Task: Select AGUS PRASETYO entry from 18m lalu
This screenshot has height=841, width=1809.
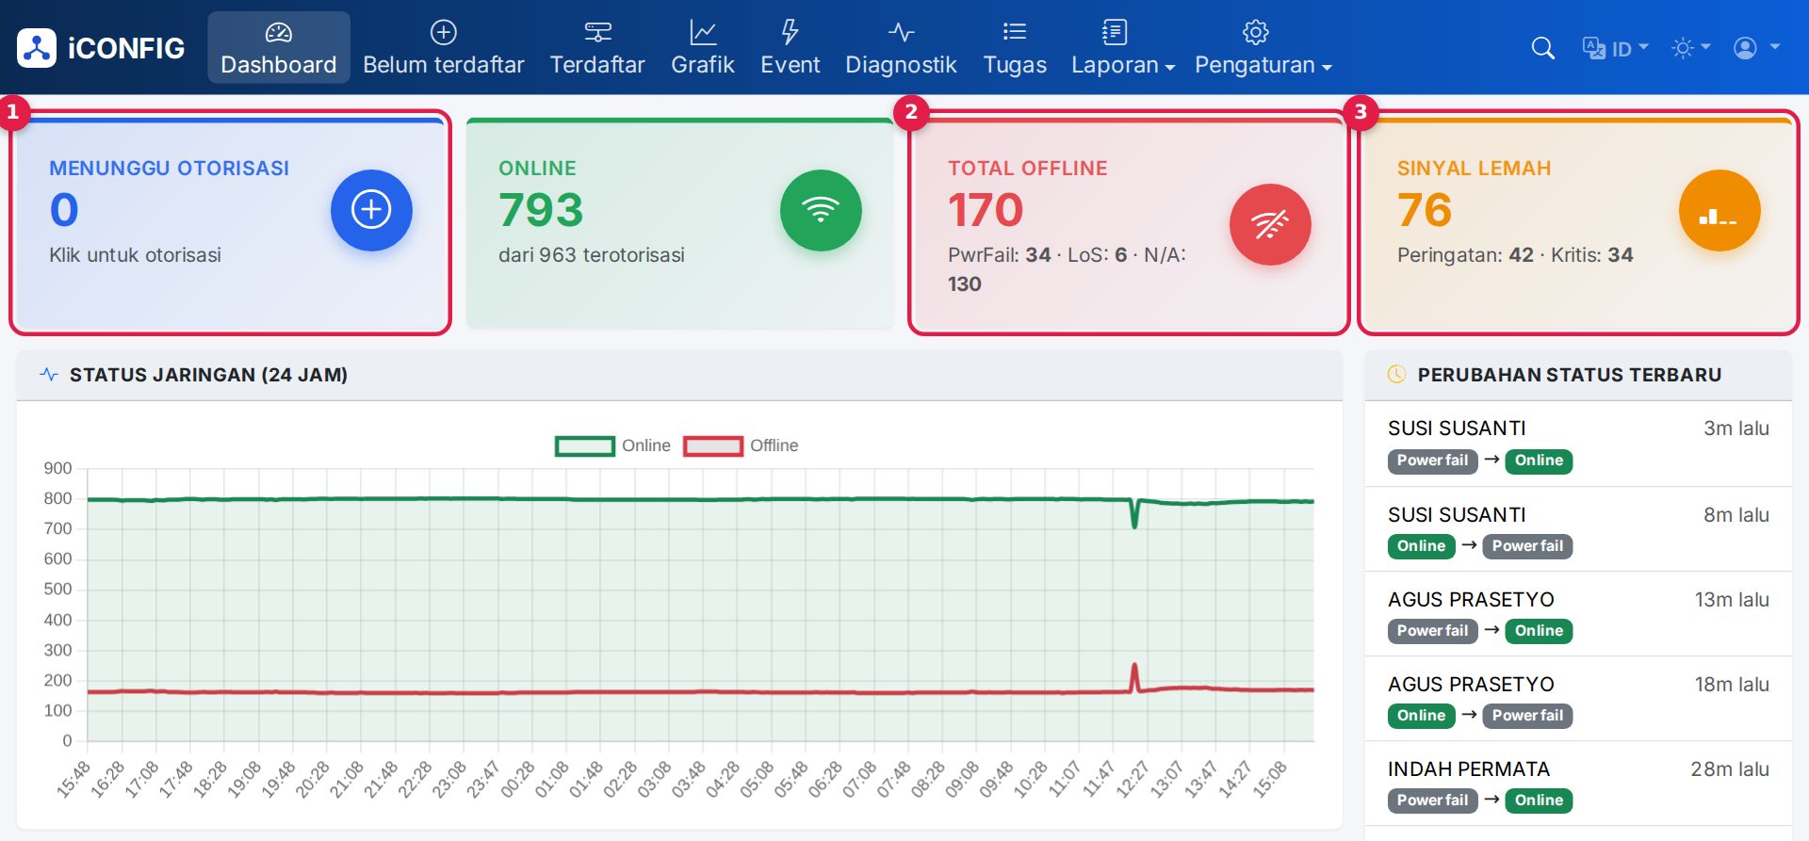Action: [x=1578, y=699]
